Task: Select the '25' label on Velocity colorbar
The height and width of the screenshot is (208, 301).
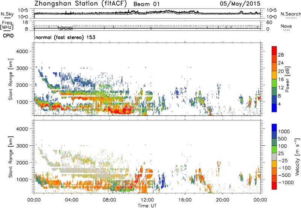Action: coord(281,153)
